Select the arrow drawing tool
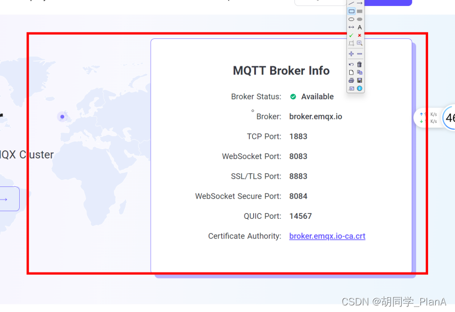Screen dimensions: 455x312 pos(360,3)
